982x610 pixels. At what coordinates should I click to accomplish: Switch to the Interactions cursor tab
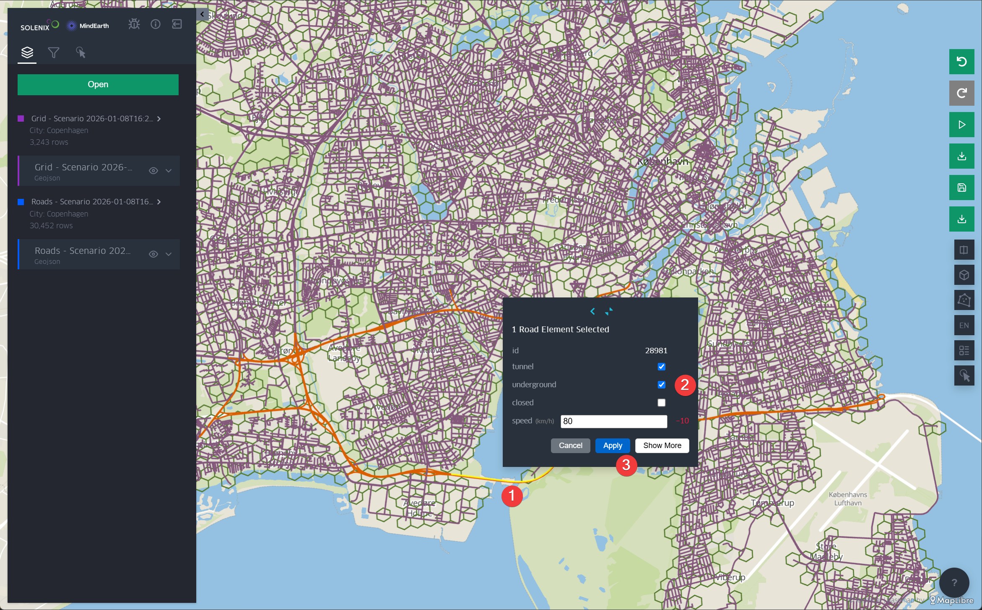tap(81, 53)
